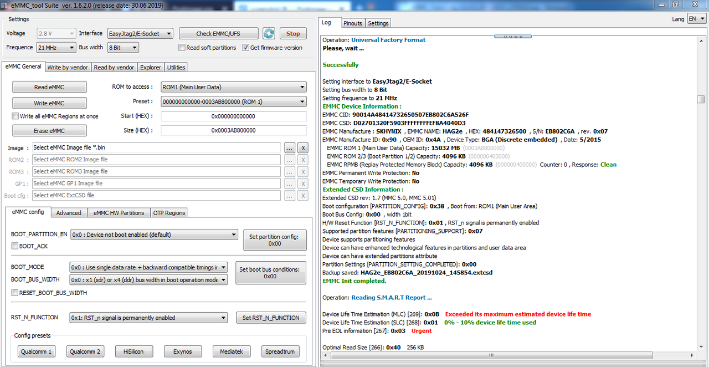Click the Size (HEX) input field
Image resolution: width=709 pixels, height=367 pixels.
click(233, 130)
